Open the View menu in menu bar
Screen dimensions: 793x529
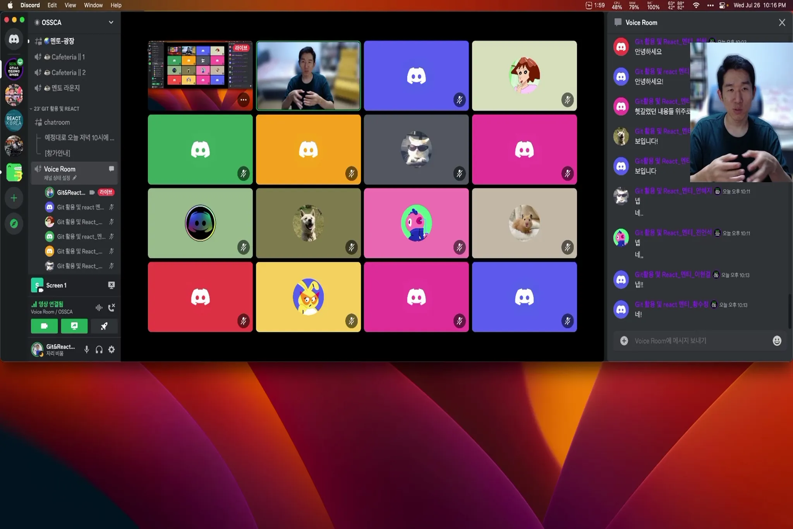tap(70, 5)
